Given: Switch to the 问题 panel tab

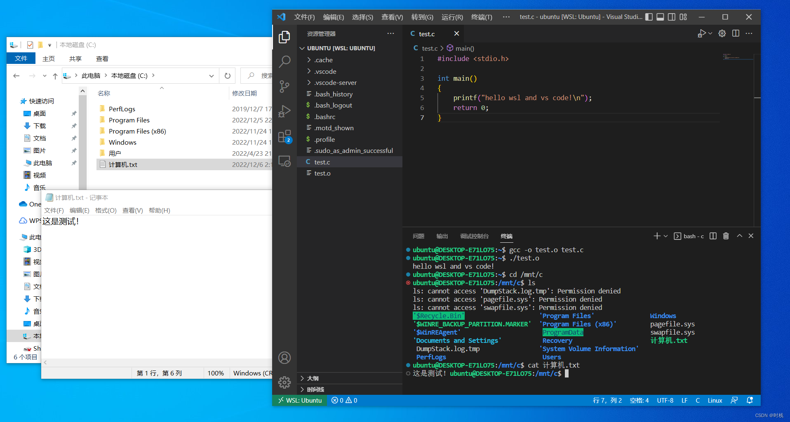Looking at the screenshot, I should pyautogui.click(x=418, y=236).
